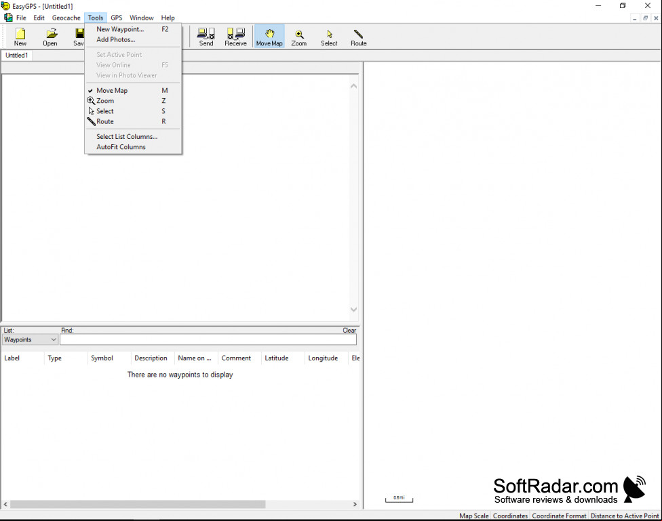Screen dimensions: 662x521
Task: Choose the Select arrow tool in toolbar
Action: pyautogui.click(x=329, y=37)
